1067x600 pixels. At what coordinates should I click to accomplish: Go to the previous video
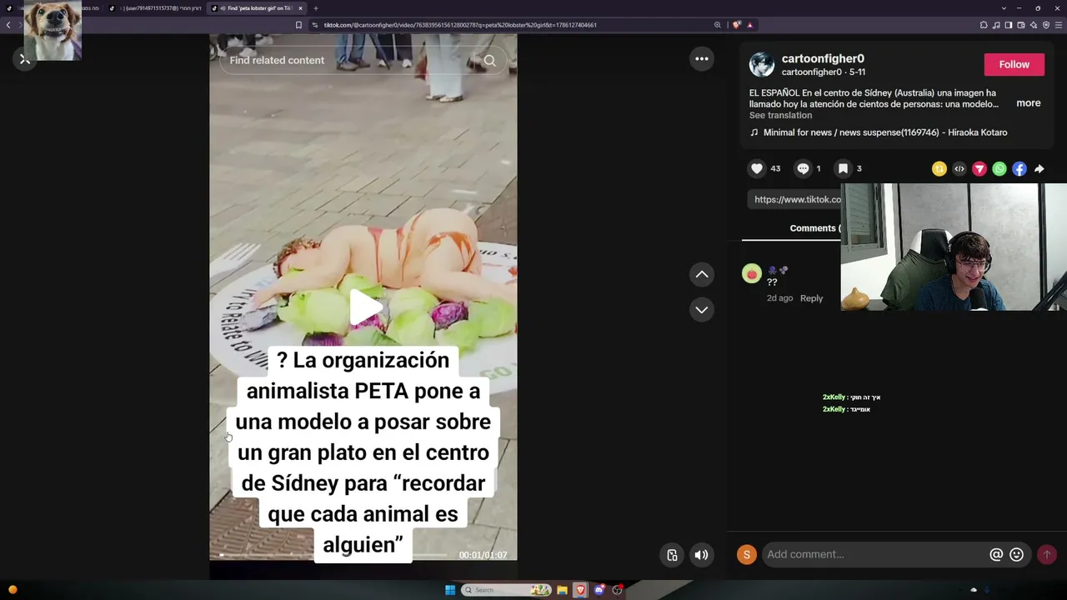click(x=702, y=274)
